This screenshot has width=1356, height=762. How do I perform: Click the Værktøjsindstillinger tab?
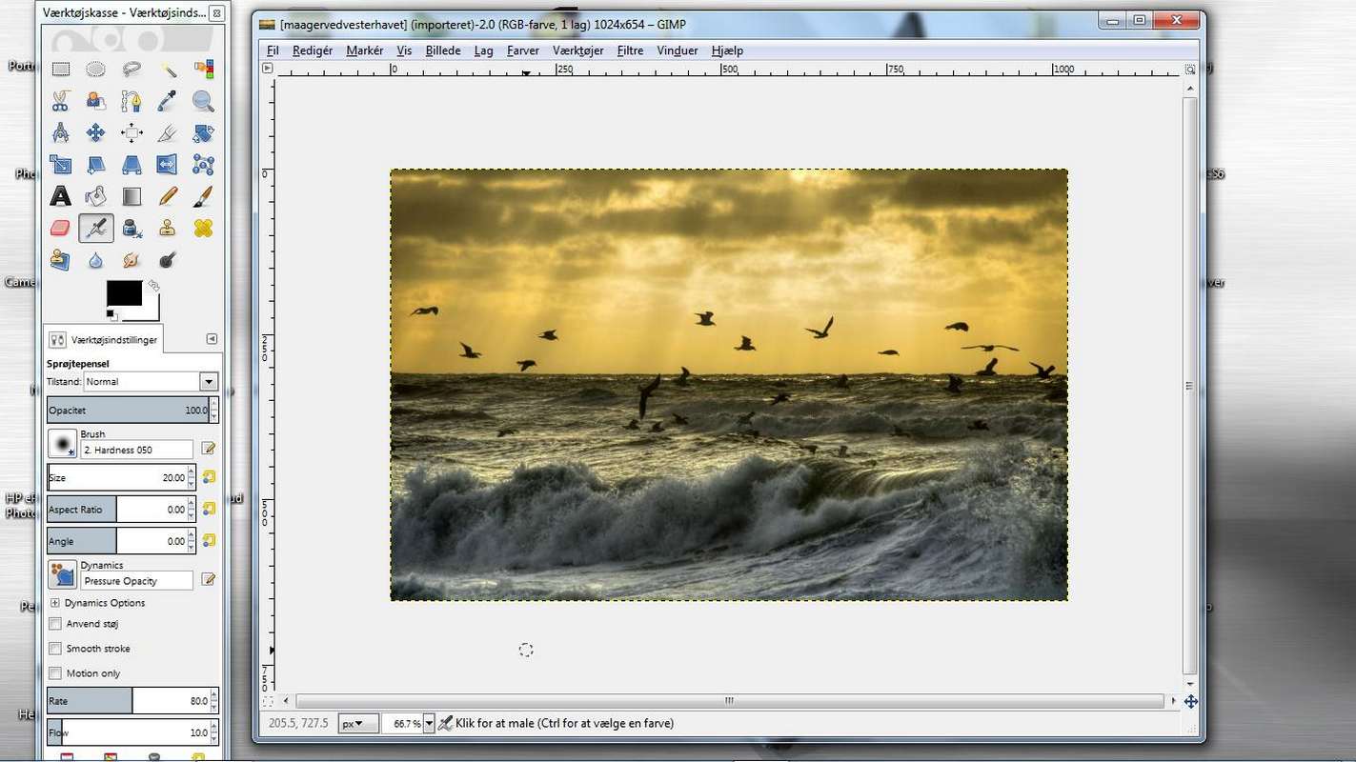tap(105, 339)
